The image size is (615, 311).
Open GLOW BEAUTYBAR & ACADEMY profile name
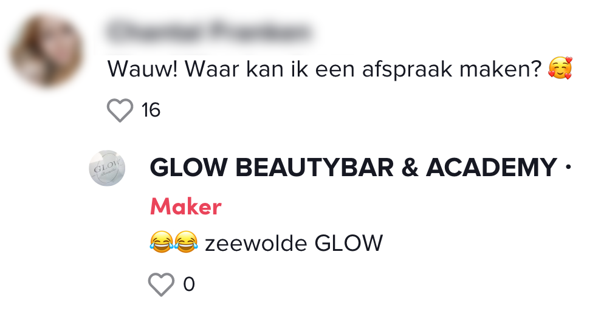pos(354,168)
